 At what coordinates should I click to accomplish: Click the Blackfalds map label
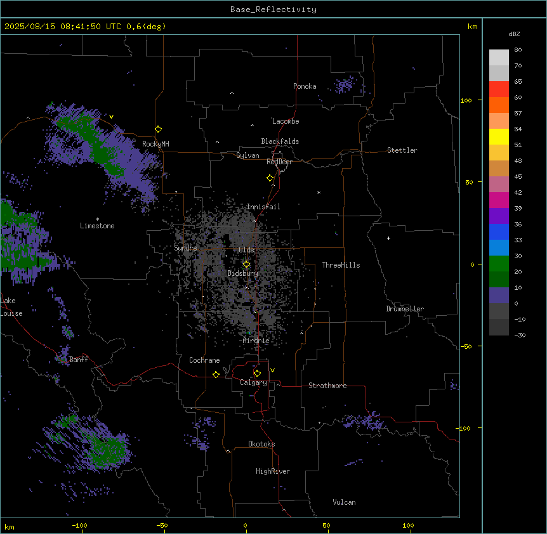coord(280,141)
